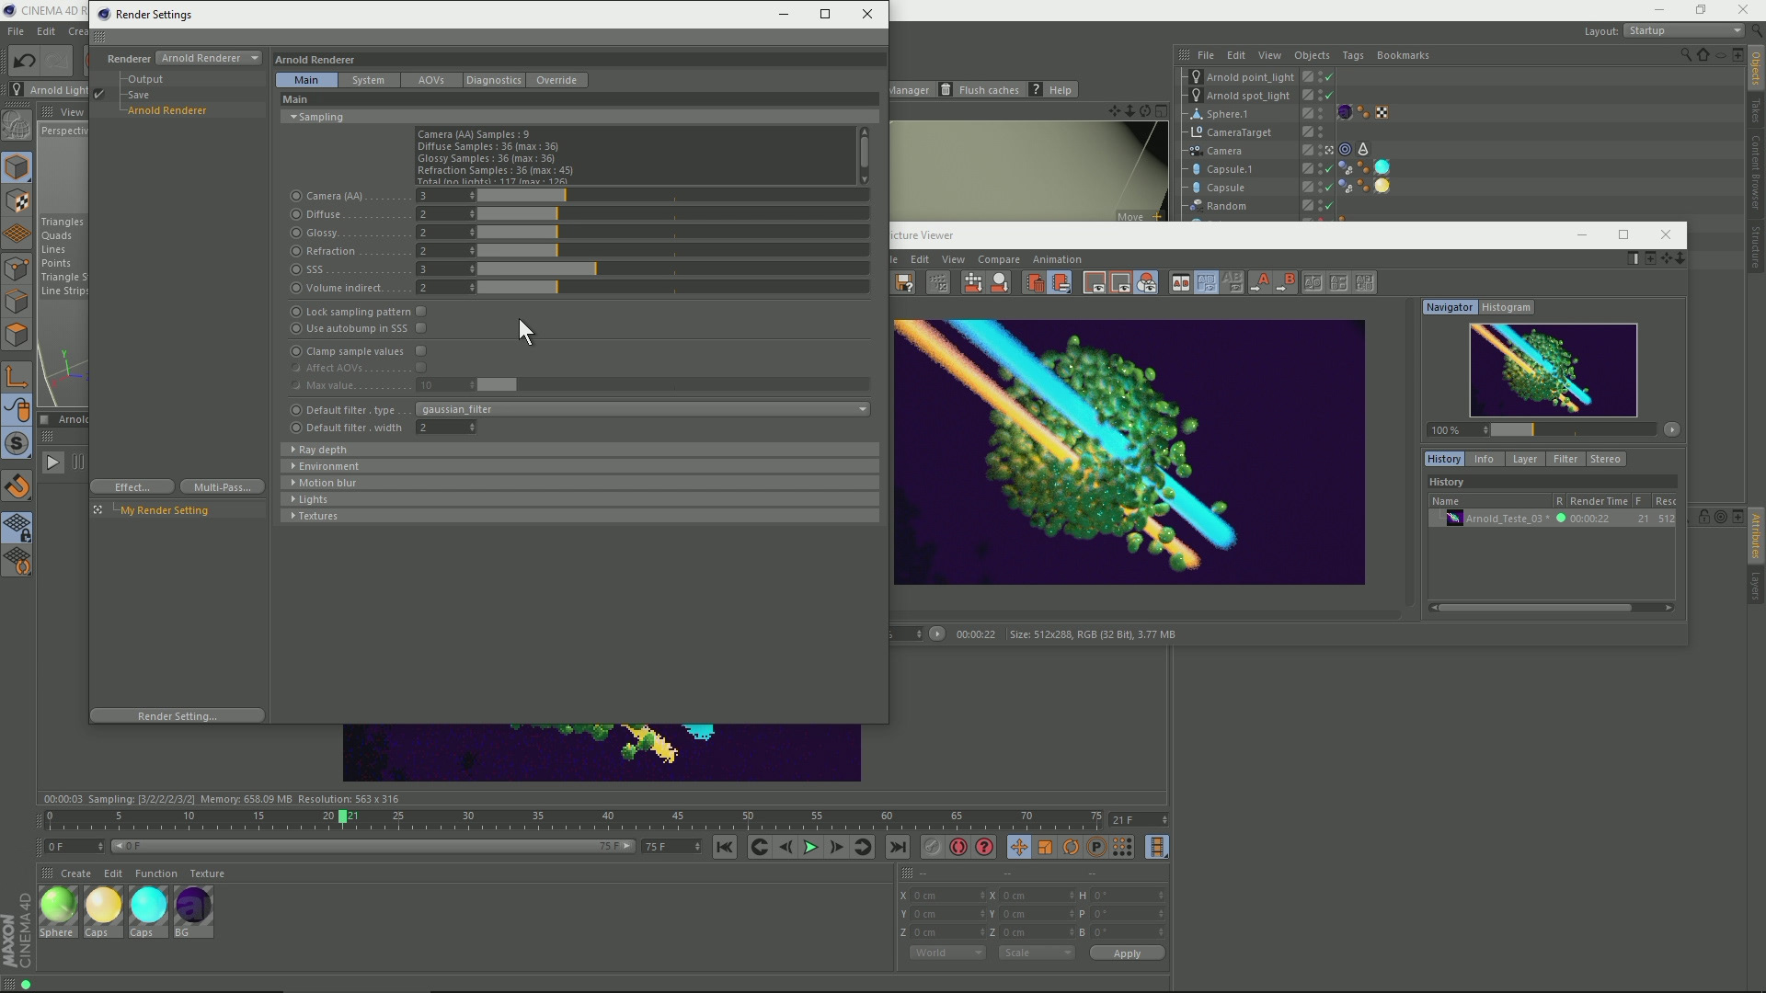Click the SSS samples slider
Image resolution: width=1766 pixels, height=993 pixels.
coord(672,269)
